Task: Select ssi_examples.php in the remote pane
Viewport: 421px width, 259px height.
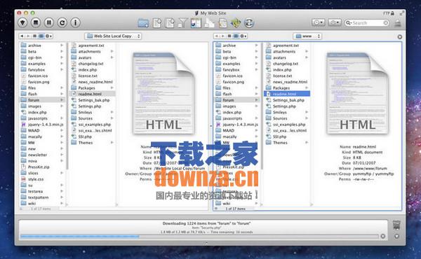Action: (289, 125)
